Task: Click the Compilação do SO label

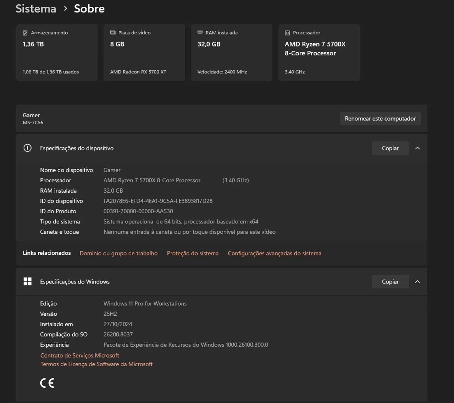Action: pyautogui.click(x=64, y=334)
